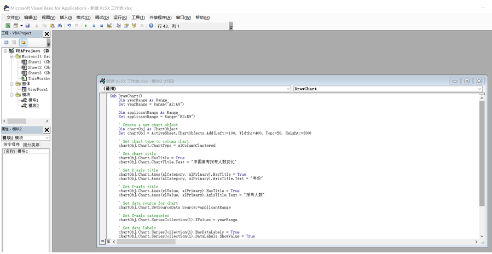Collapse the 窗体 folder node
Screen dimensions: 492x254
(11, 84)
